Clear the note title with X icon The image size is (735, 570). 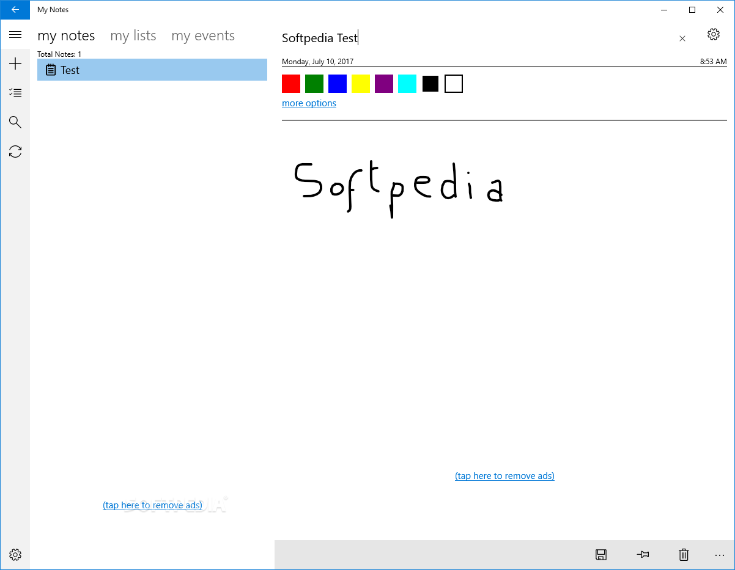(682, 38)
